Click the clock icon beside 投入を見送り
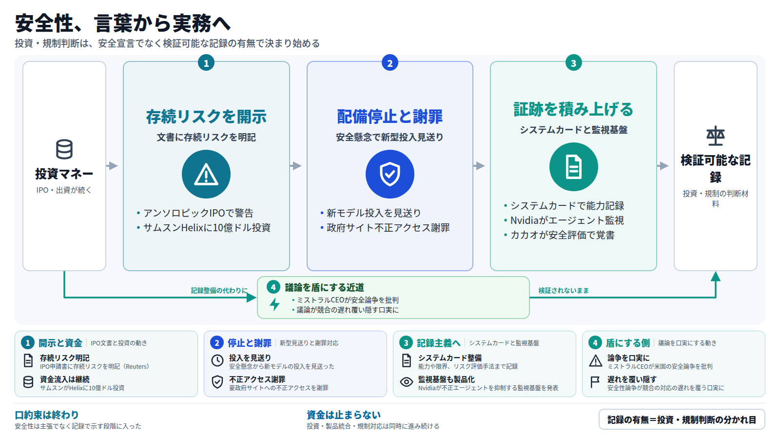The width and height of the screenshot is (780, 439). click(x=217, y=360)
